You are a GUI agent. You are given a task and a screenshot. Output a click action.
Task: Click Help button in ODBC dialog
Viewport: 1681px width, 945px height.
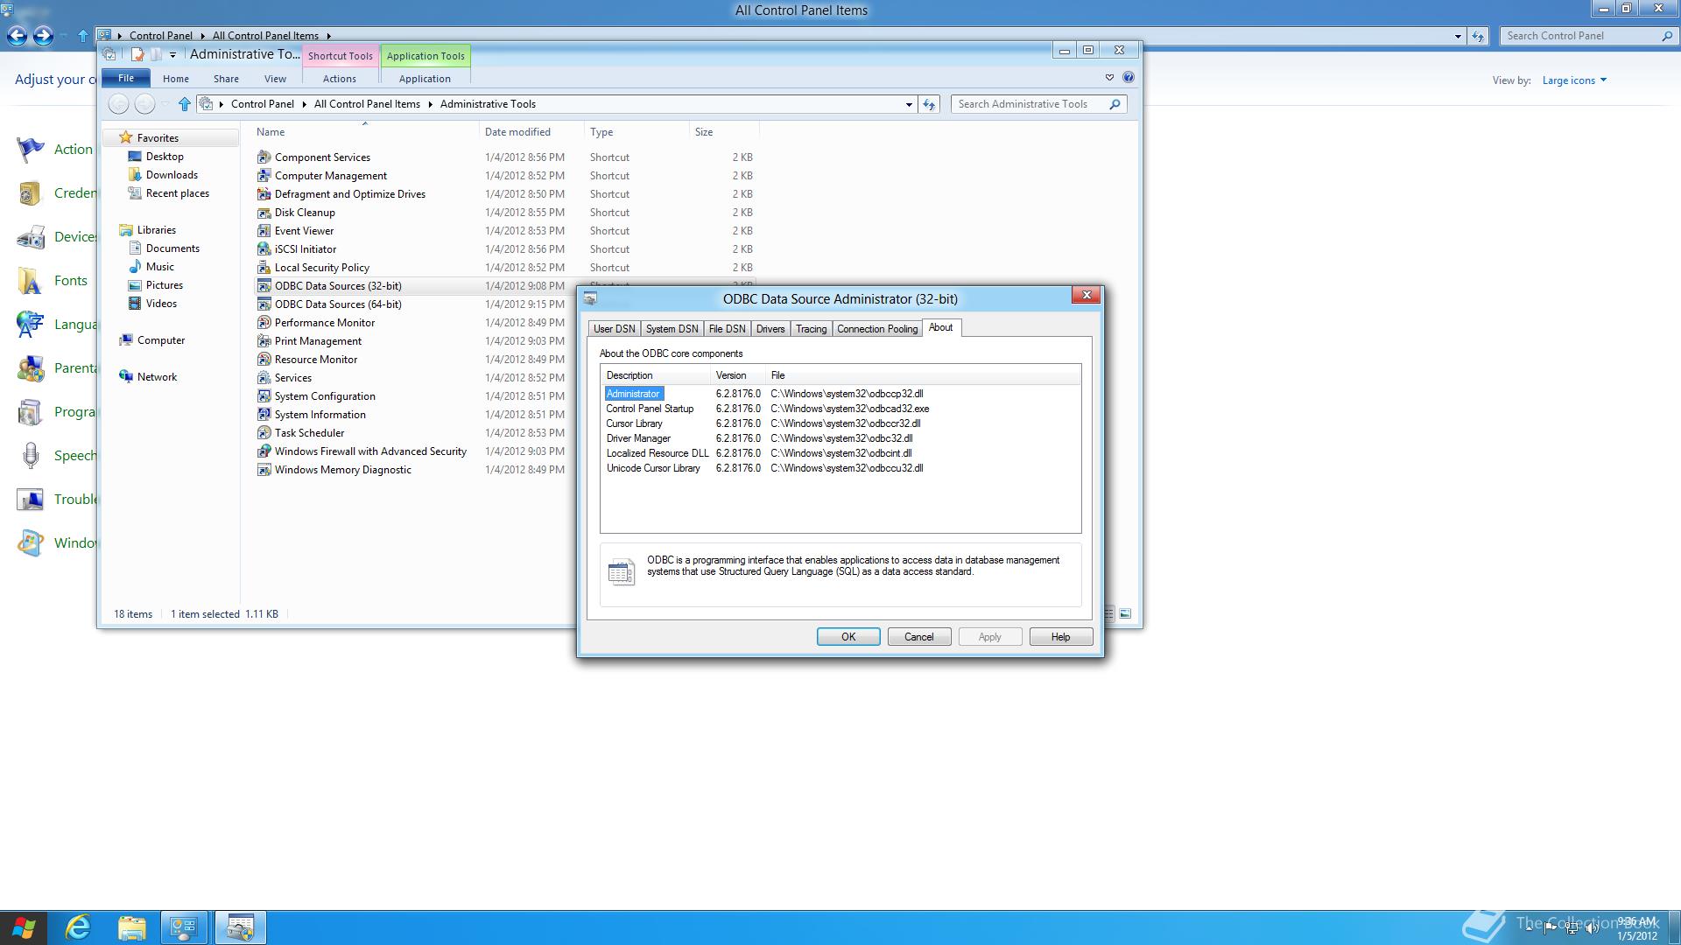tap(1061, 637)
